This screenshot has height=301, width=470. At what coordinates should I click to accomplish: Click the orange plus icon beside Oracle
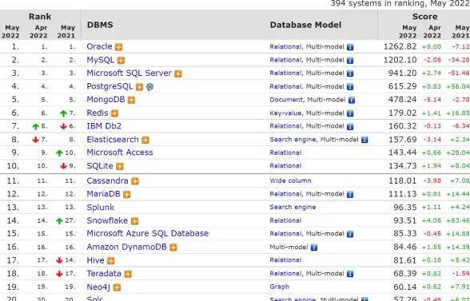pos(118,47)
